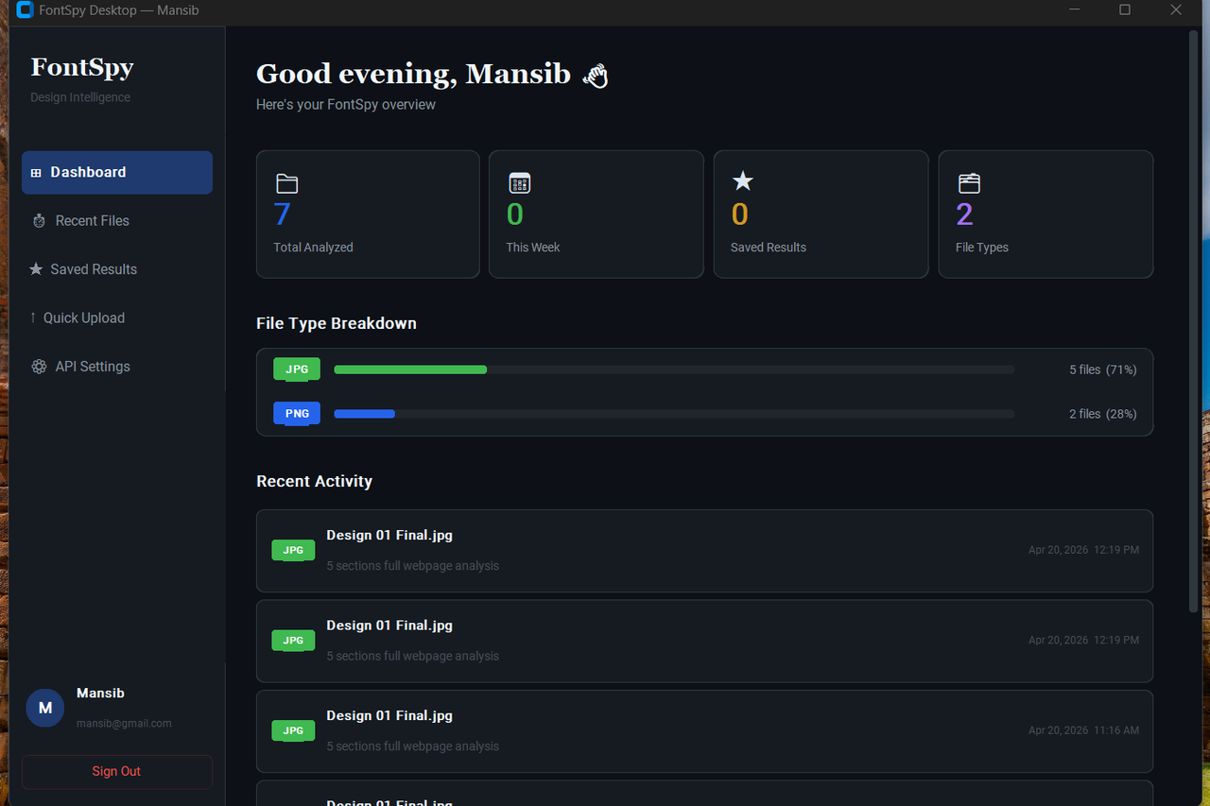Open the Dashboard sidebar item
The image size is (1210, 806).
tap(117, 173)
